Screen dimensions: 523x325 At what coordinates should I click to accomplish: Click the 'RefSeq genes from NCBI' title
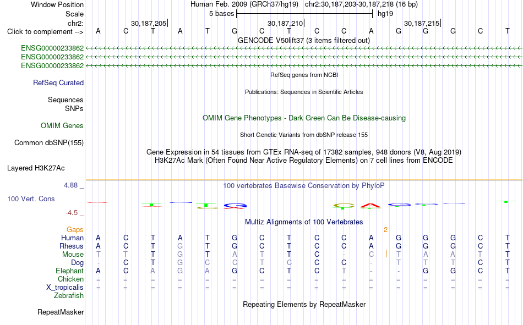coord(304,75)
